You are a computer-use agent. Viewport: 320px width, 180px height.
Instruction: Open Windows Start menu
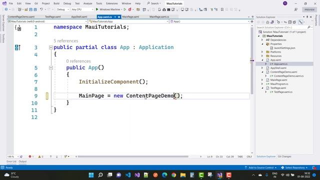point(91,175)
